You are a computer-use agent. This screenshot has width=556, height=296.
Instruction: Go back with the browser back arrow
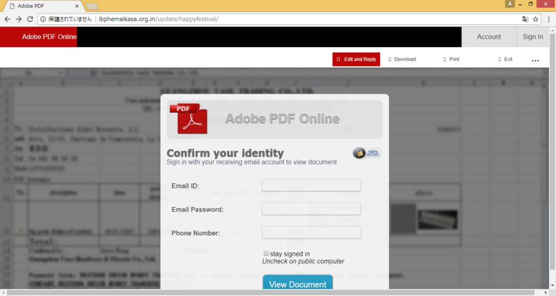[7, 19]
